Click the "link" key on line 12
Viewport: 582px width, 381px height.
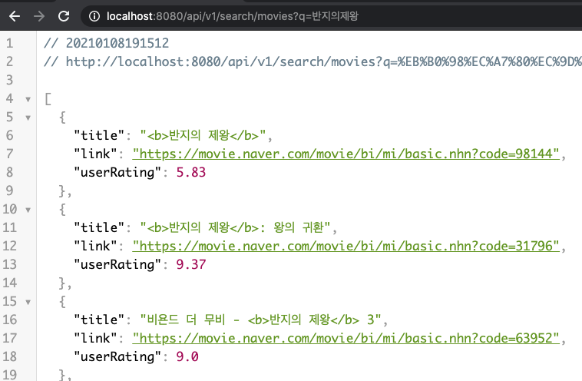[x=95, y=246]
